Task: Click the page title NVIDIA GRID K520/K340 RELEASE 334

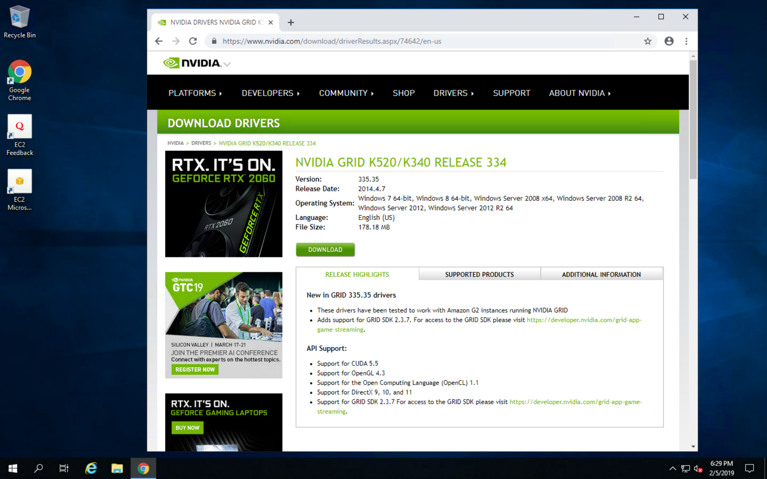Action: pos(401,162)
